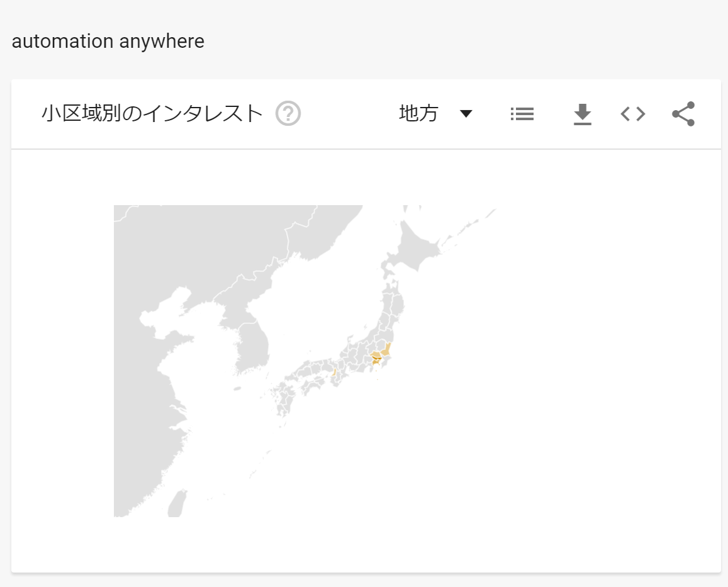
Task: Switch to list view icon
Action: click(522, 114)
